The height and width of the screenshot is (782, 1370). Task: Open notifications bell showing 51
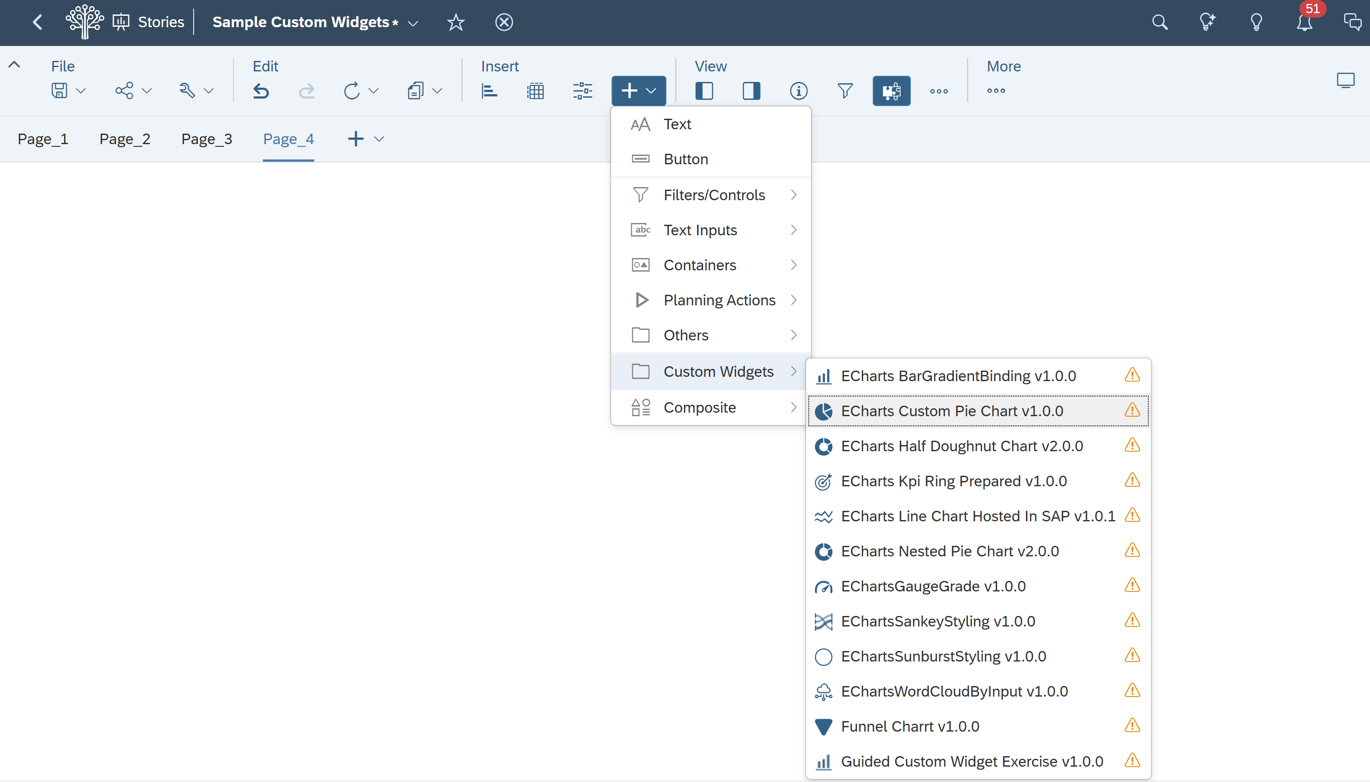click(x=1305, y=22)
